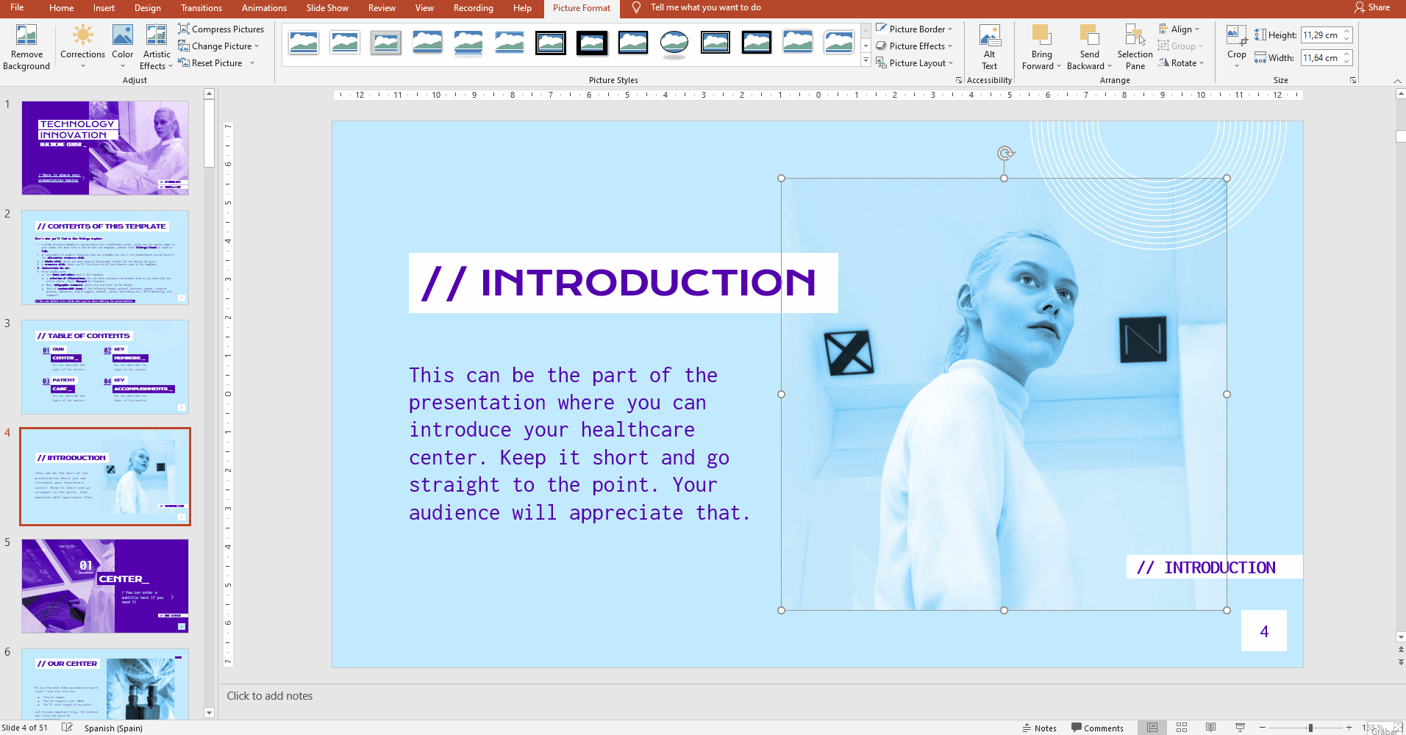Apply the oval picture style
Viewport: 1406px width, 735px height.
tap(674, 43)
